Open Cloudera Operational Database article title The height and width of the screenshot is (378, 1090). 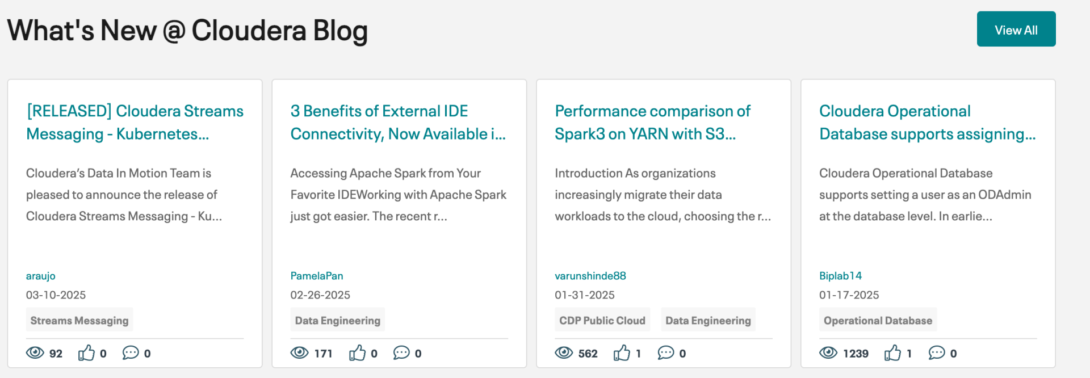pos(927,123)
